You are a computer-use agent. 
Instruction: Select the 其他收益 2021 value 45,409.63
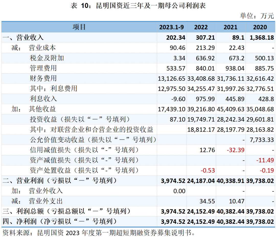(x=231, y=109)
